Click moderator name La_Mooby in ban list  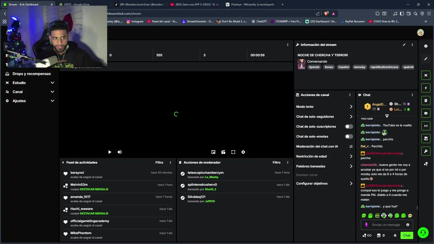point(212,177)
